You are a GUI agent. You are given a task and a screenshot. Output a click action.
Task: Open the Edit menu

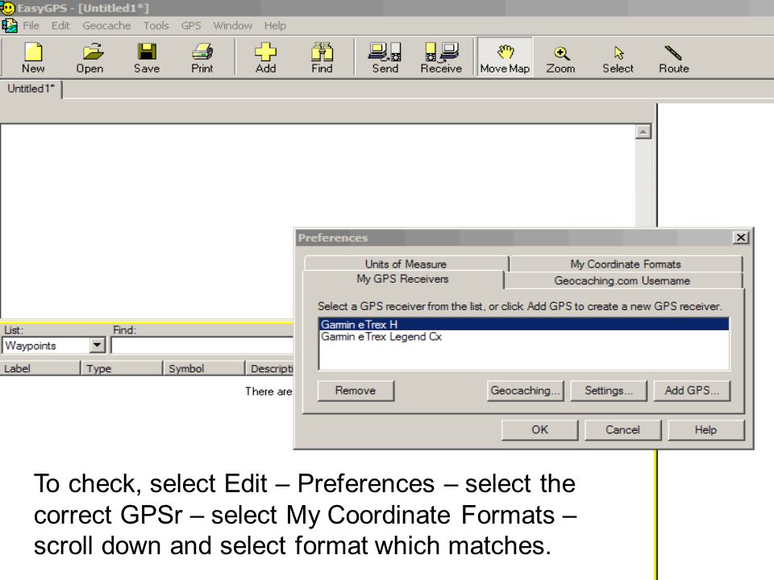point(60,26)
